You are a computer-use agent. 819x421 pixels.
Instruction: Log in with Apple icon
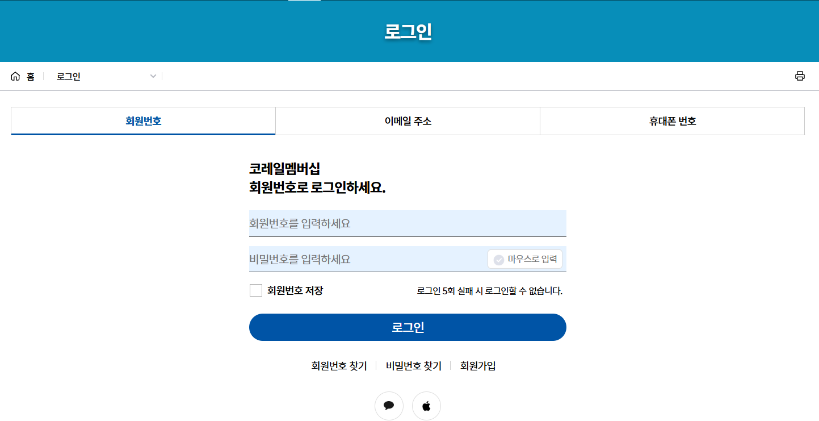pyautogui.click(x=426, y=406)
